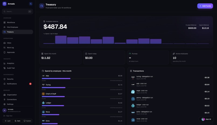Open the Workforce page
The width and height of the screenshot is (217, 125).
(17, 22)
